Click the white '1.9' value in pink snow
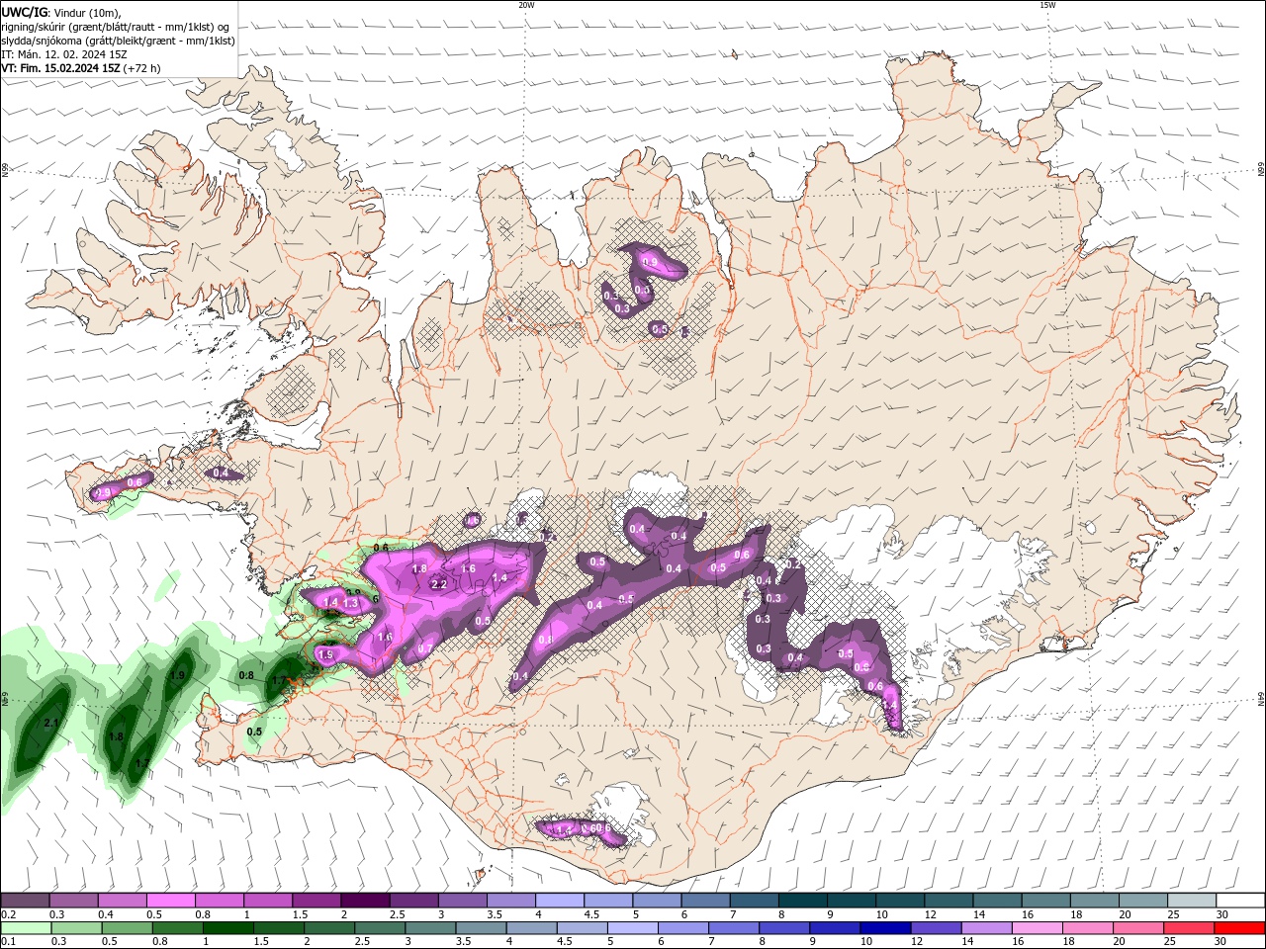This screenshot has width=1266, height=949. click(325, 654)
